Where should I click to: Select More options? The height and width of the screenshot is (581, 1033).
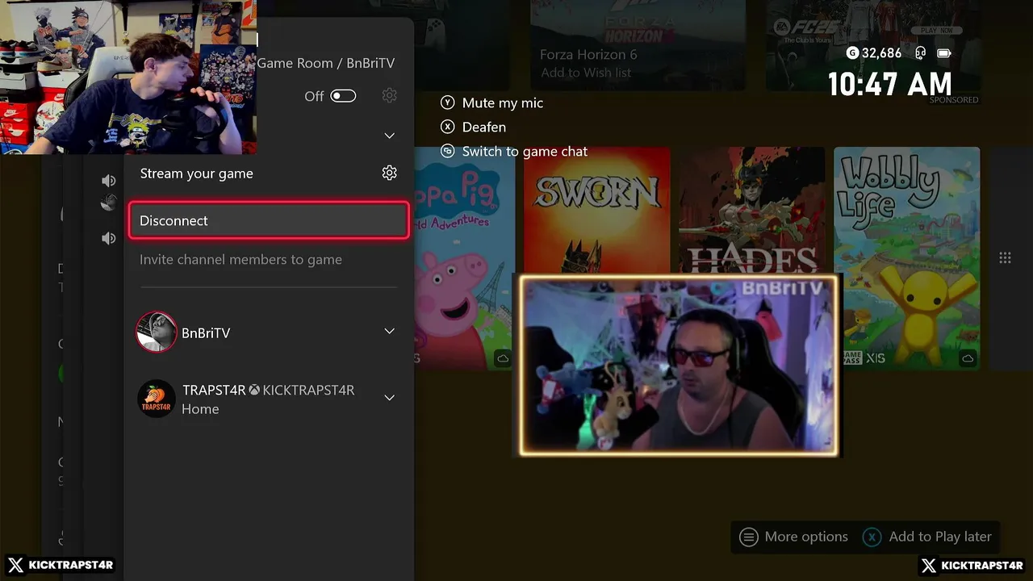[x=806, y=537]
